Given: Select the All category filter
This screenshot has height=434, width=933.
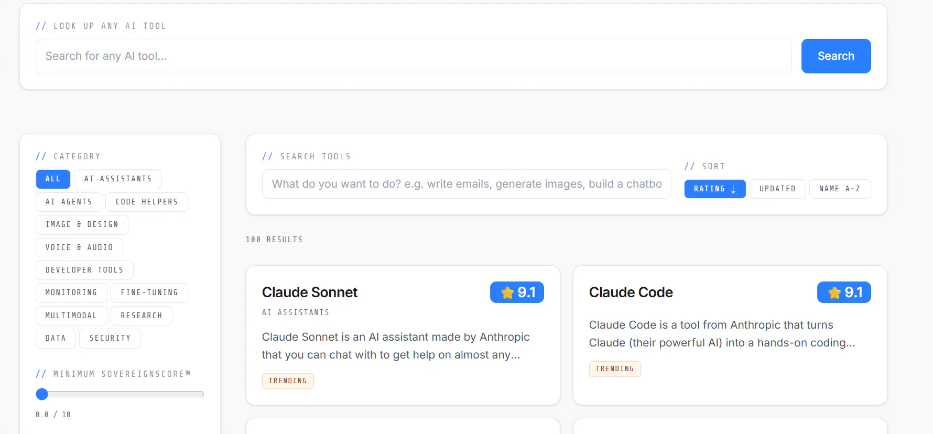Looking at the screenshot, I should [x=53, y=179].
